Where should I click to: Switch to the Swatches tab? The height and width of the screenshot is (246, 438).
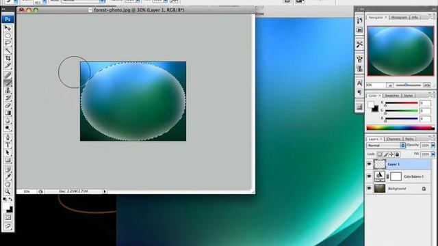click(x=392, y=96)
